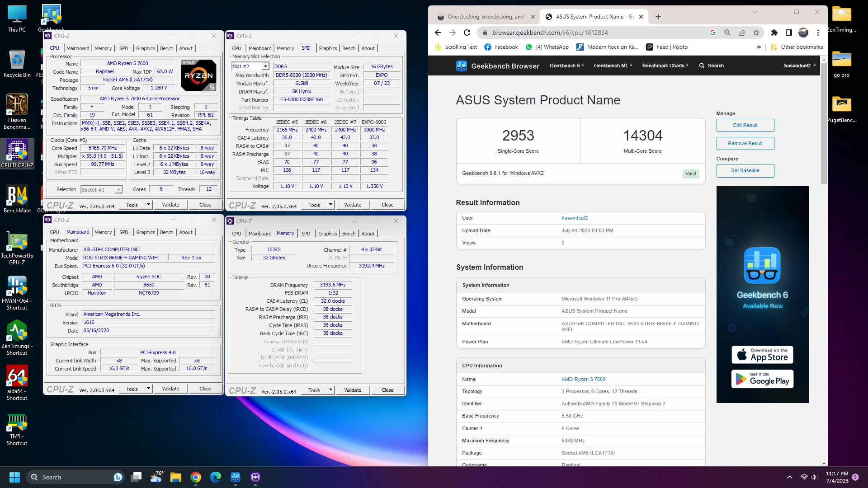Download on the App Store badge
868x488 pixels.
pos(762,355)
